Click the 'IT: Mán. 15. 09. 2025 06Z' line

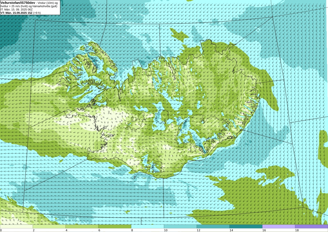coord(16,9)
